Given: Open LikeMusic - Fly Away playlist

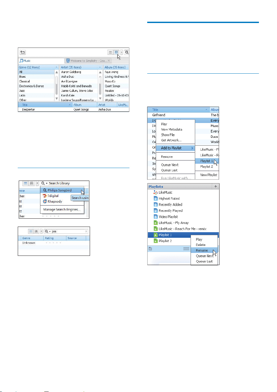Looking at the screenshot, I should click(x=171, y=223).
